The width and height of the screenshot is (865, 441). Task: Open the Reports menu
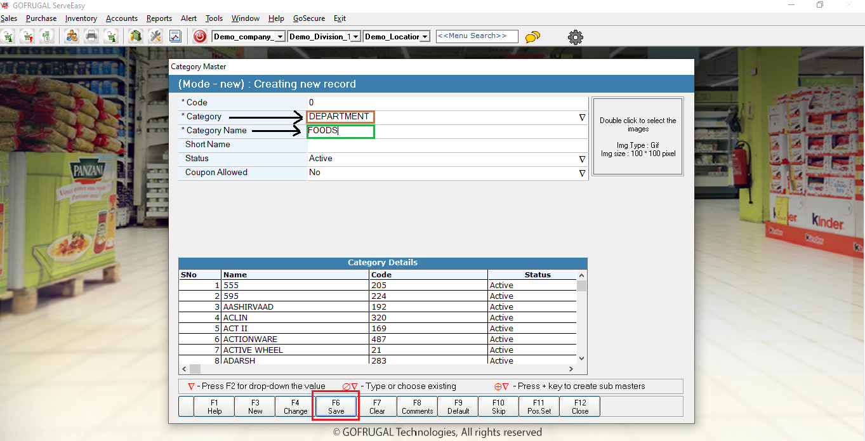coord(159,18)
